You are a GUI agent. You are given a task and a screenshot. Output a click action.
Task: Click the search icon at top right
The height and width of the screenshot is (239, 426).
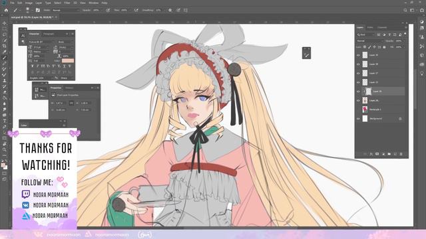[405, 10]
